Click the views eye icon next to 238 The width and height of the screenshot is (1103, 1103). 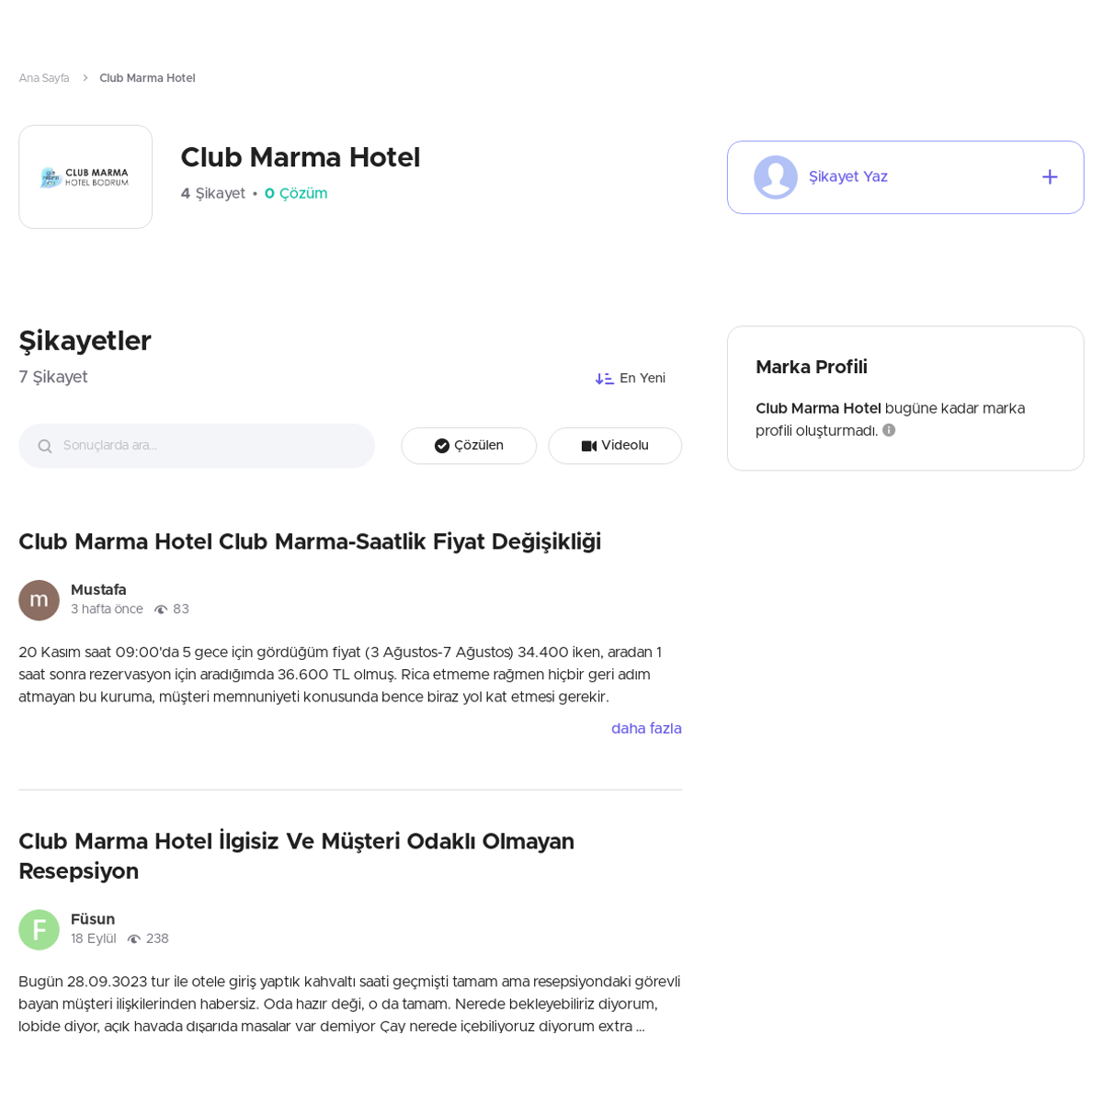(134, 939)
